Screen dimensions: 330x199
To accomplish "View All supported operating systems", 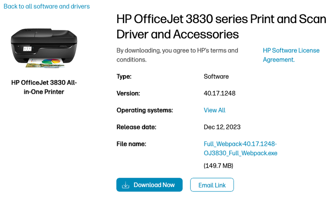I will [x=214, y=110].
